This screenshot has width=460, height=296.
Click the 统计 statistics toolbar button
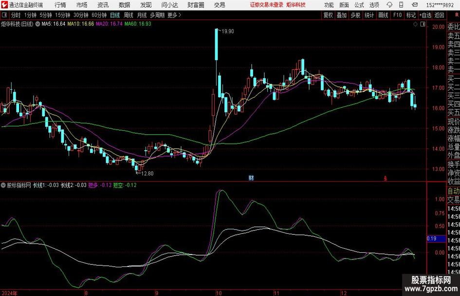tap(369, 15)
